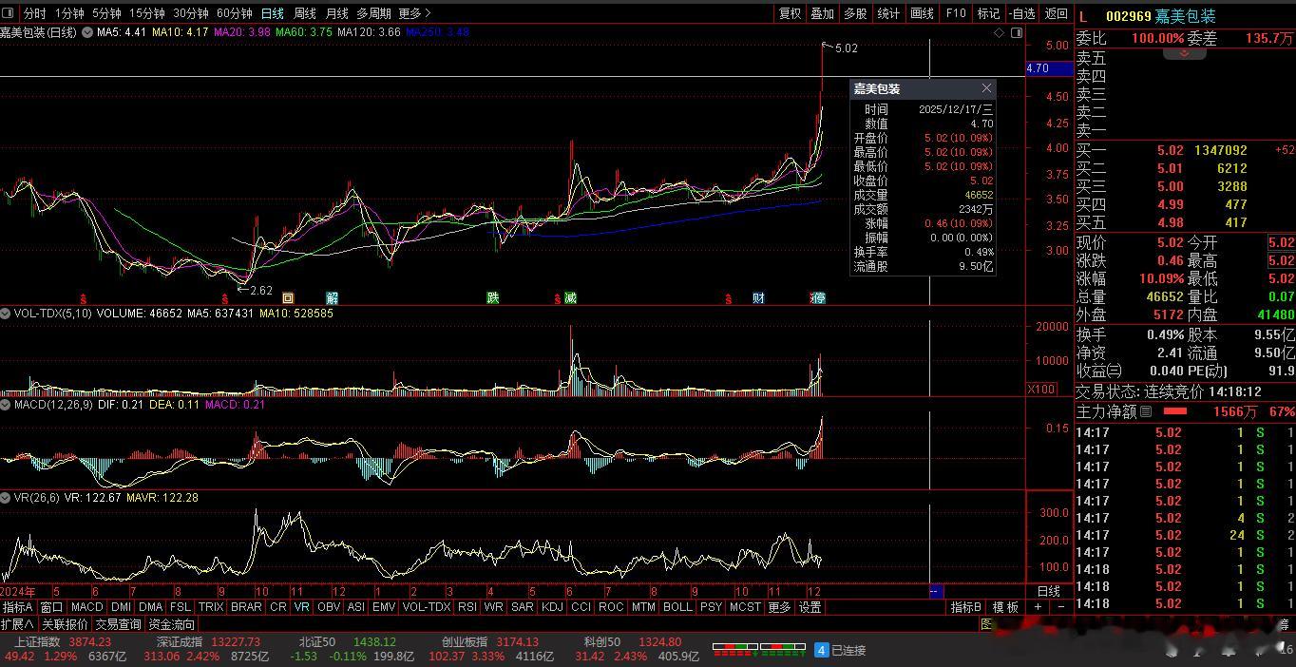Open the 窗口 window count menu

51,607
